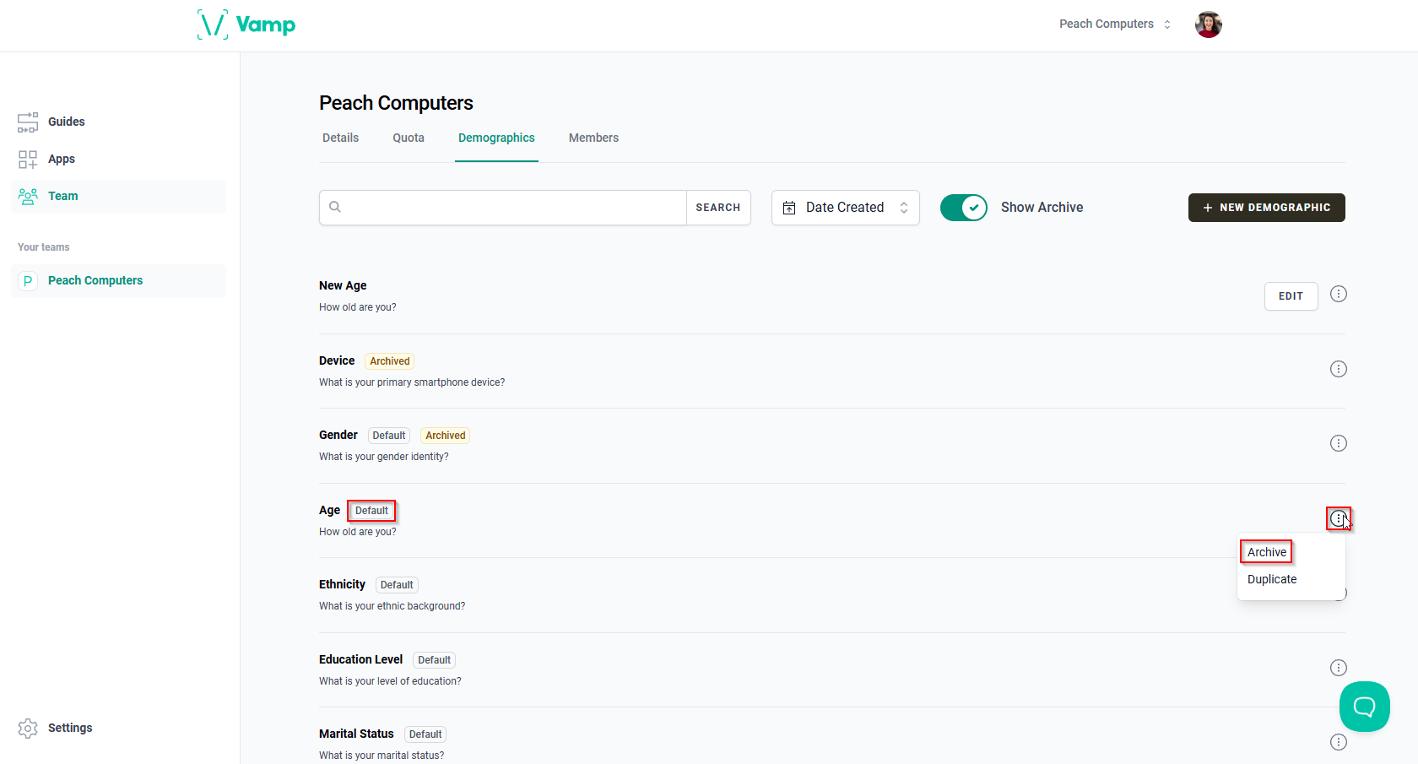Choose Archive from the context menu

tap(1267, 552)
